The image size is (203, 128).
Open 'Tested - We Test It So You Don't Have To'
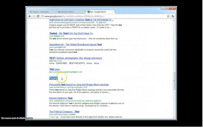point(71,33)
